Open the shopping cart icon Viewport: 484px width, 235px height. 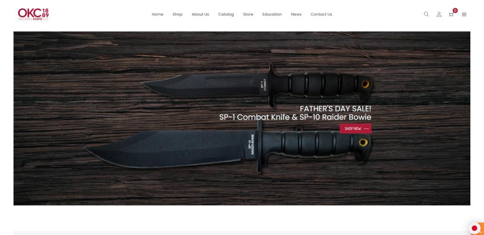pyautogui.click(x=451, y=15)
